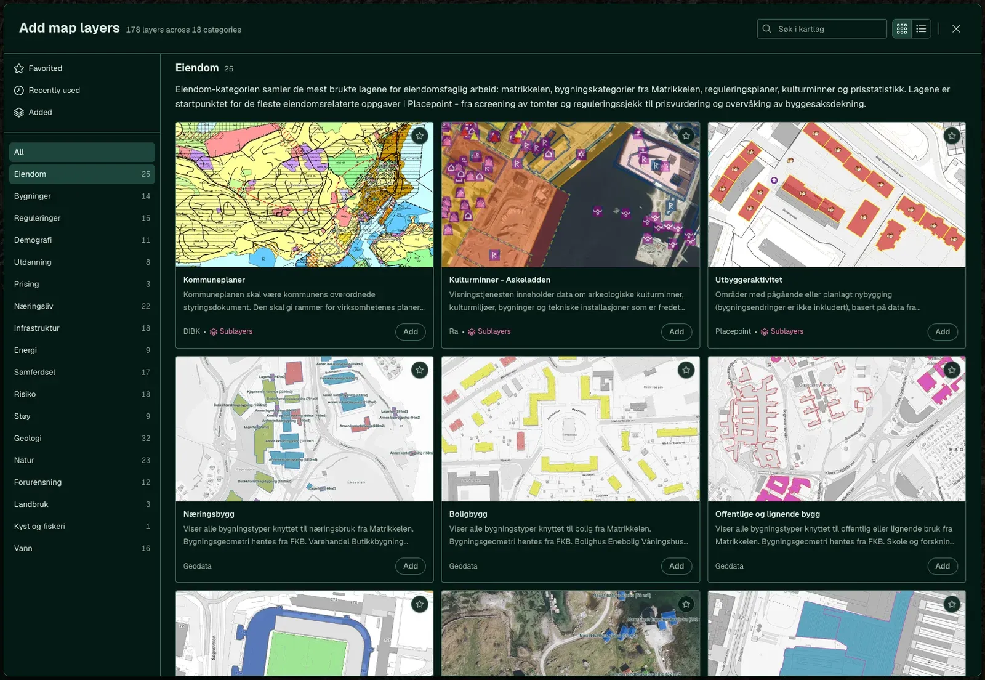The image size is (985, 680).
Task: Expand Sublayers of Kulturminner - Askeladden
Action: pos(489,331)
